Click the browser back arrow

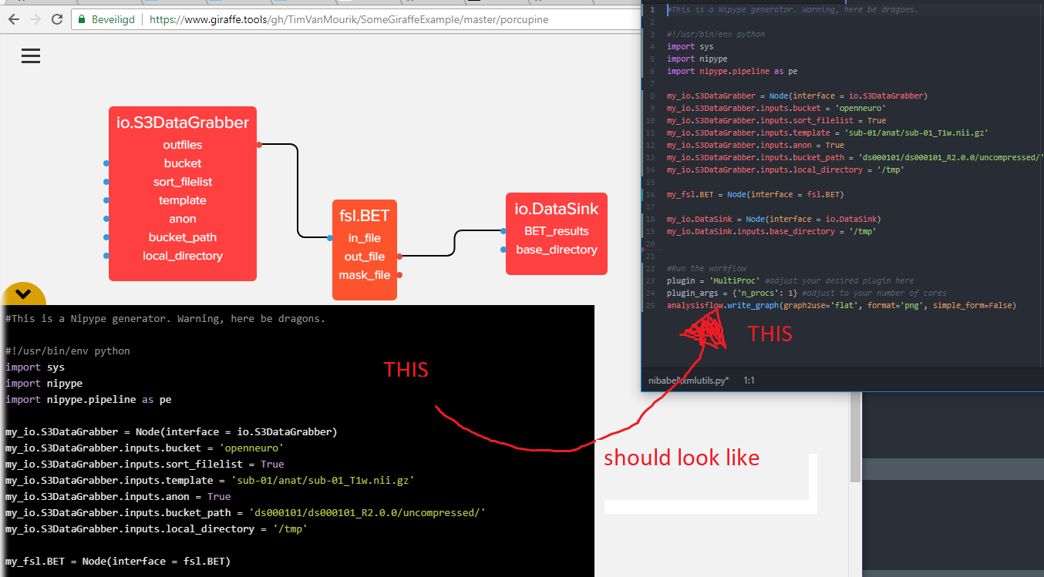13,18
